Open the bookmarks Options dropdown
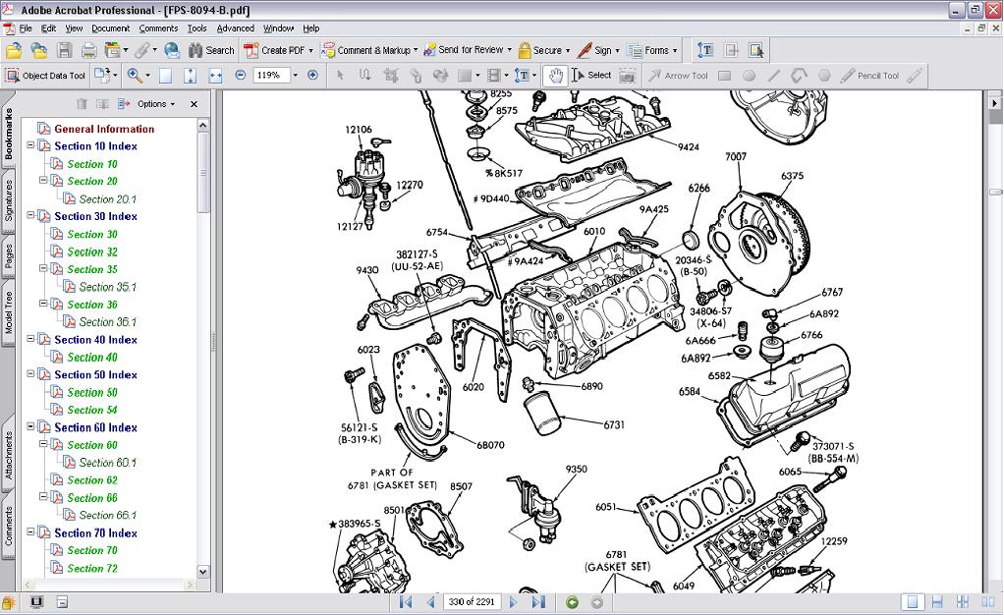Viewport: 1004px width, 615px height. [x=155, y=103]
